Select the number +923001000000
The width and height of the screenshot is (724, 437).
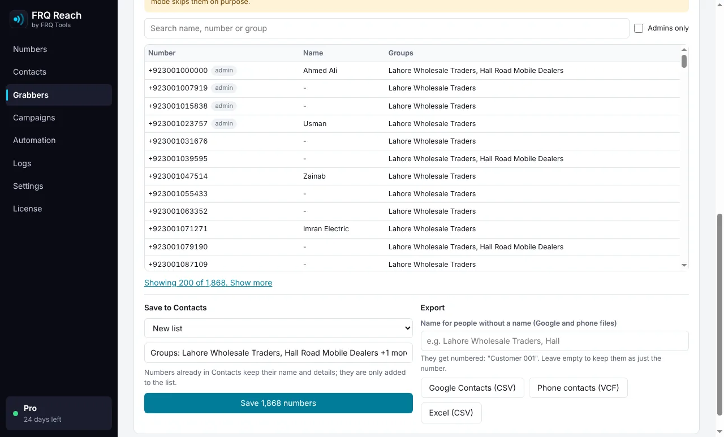pos(178,71)
